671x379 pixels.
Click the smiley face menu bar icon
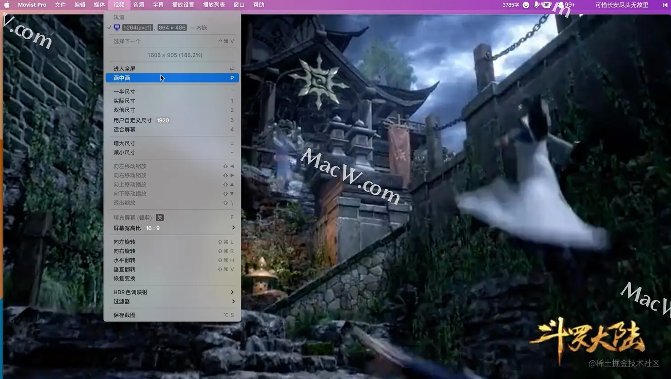pos(526,5)
